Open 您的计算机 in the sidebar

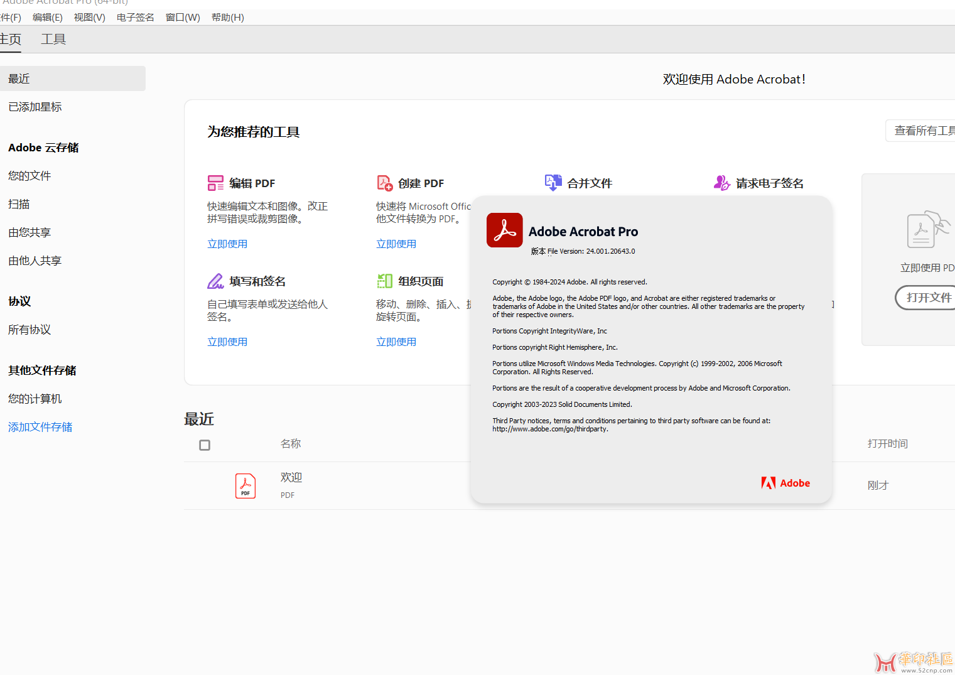pyautogui.click(x=35, y=399)
